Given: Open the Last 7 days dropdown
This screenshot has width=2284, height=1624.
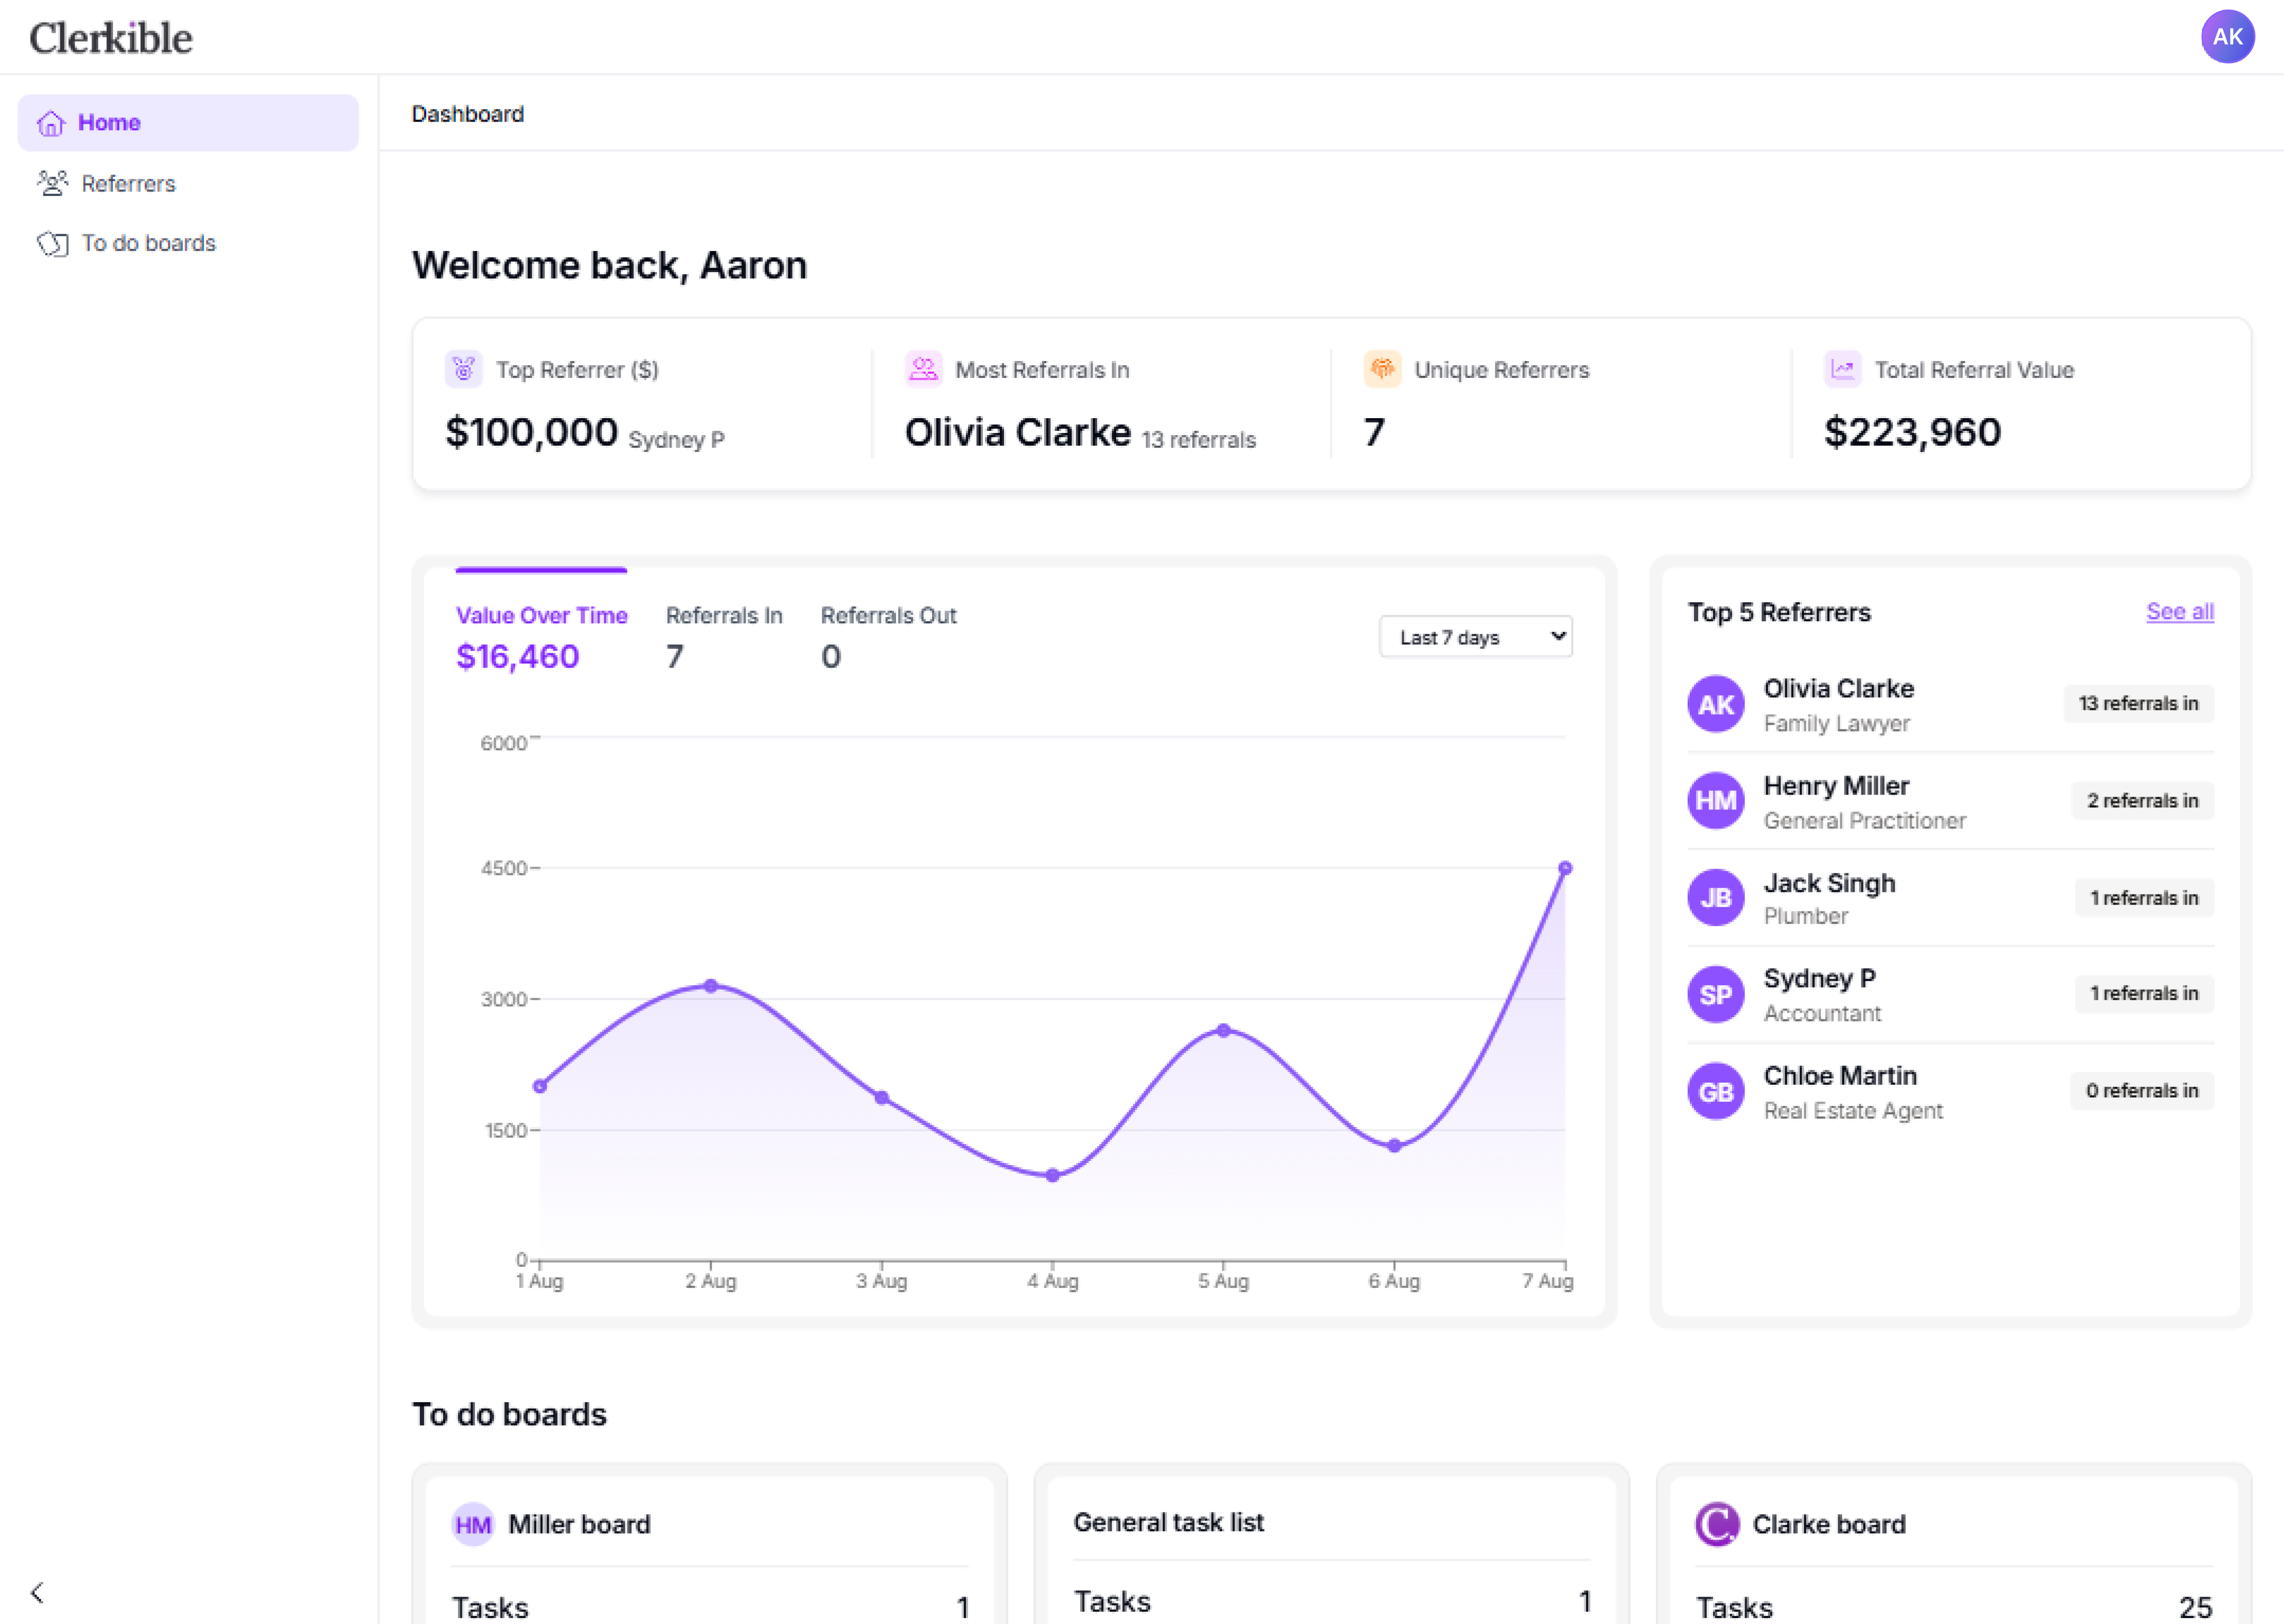Looking at the screenshot, I should coord(1475,637).
